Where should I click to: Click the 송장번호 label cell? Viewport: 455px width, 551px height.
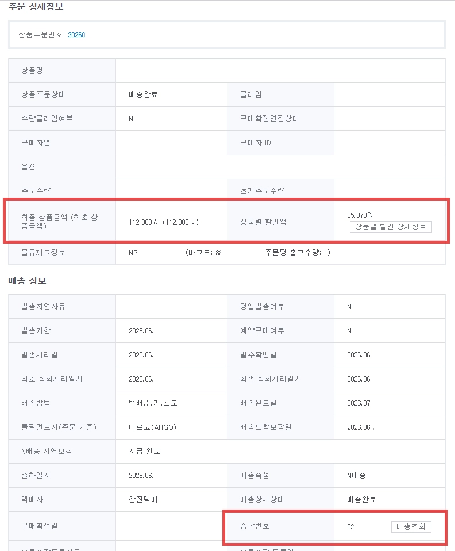coord(280,526)
